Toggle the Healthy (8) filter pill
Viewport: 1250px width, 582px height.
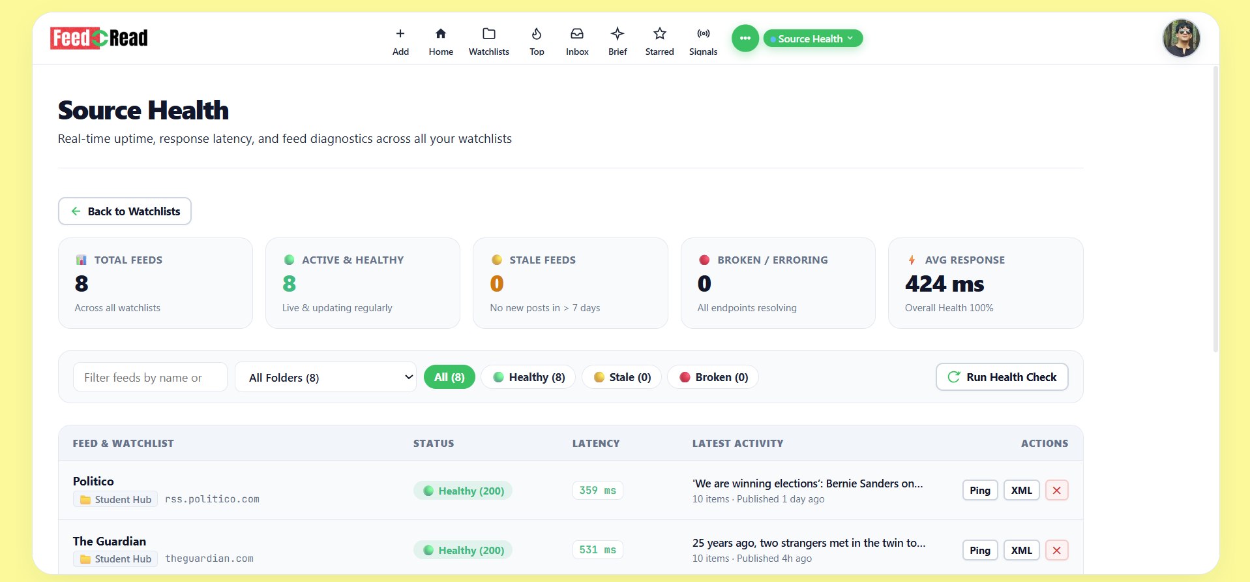(528, 377)
